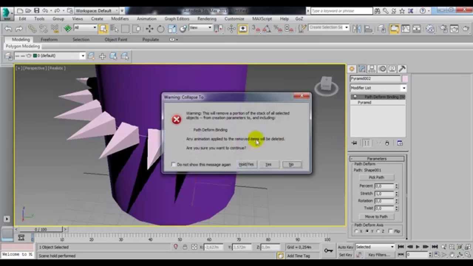
Task: Open the Hierarchy command panel tab
Action: tap(372, 69)
